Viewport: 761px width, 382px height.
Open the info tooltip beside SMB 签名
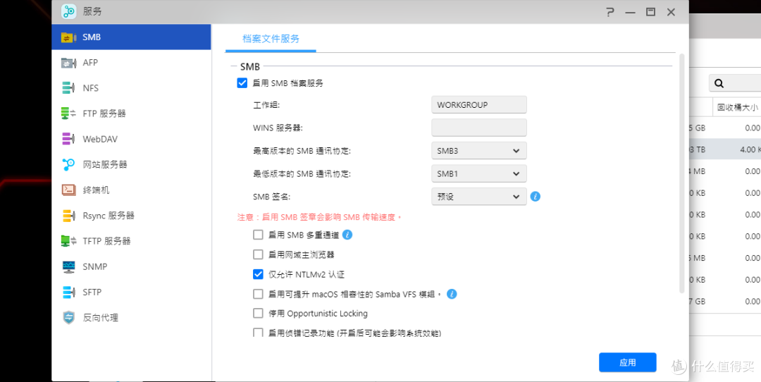point(536,197)
